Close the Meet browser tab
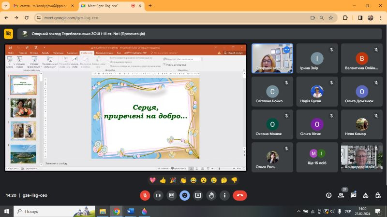Viewport: 387px width, 217px height. click(x=140, y=6)
